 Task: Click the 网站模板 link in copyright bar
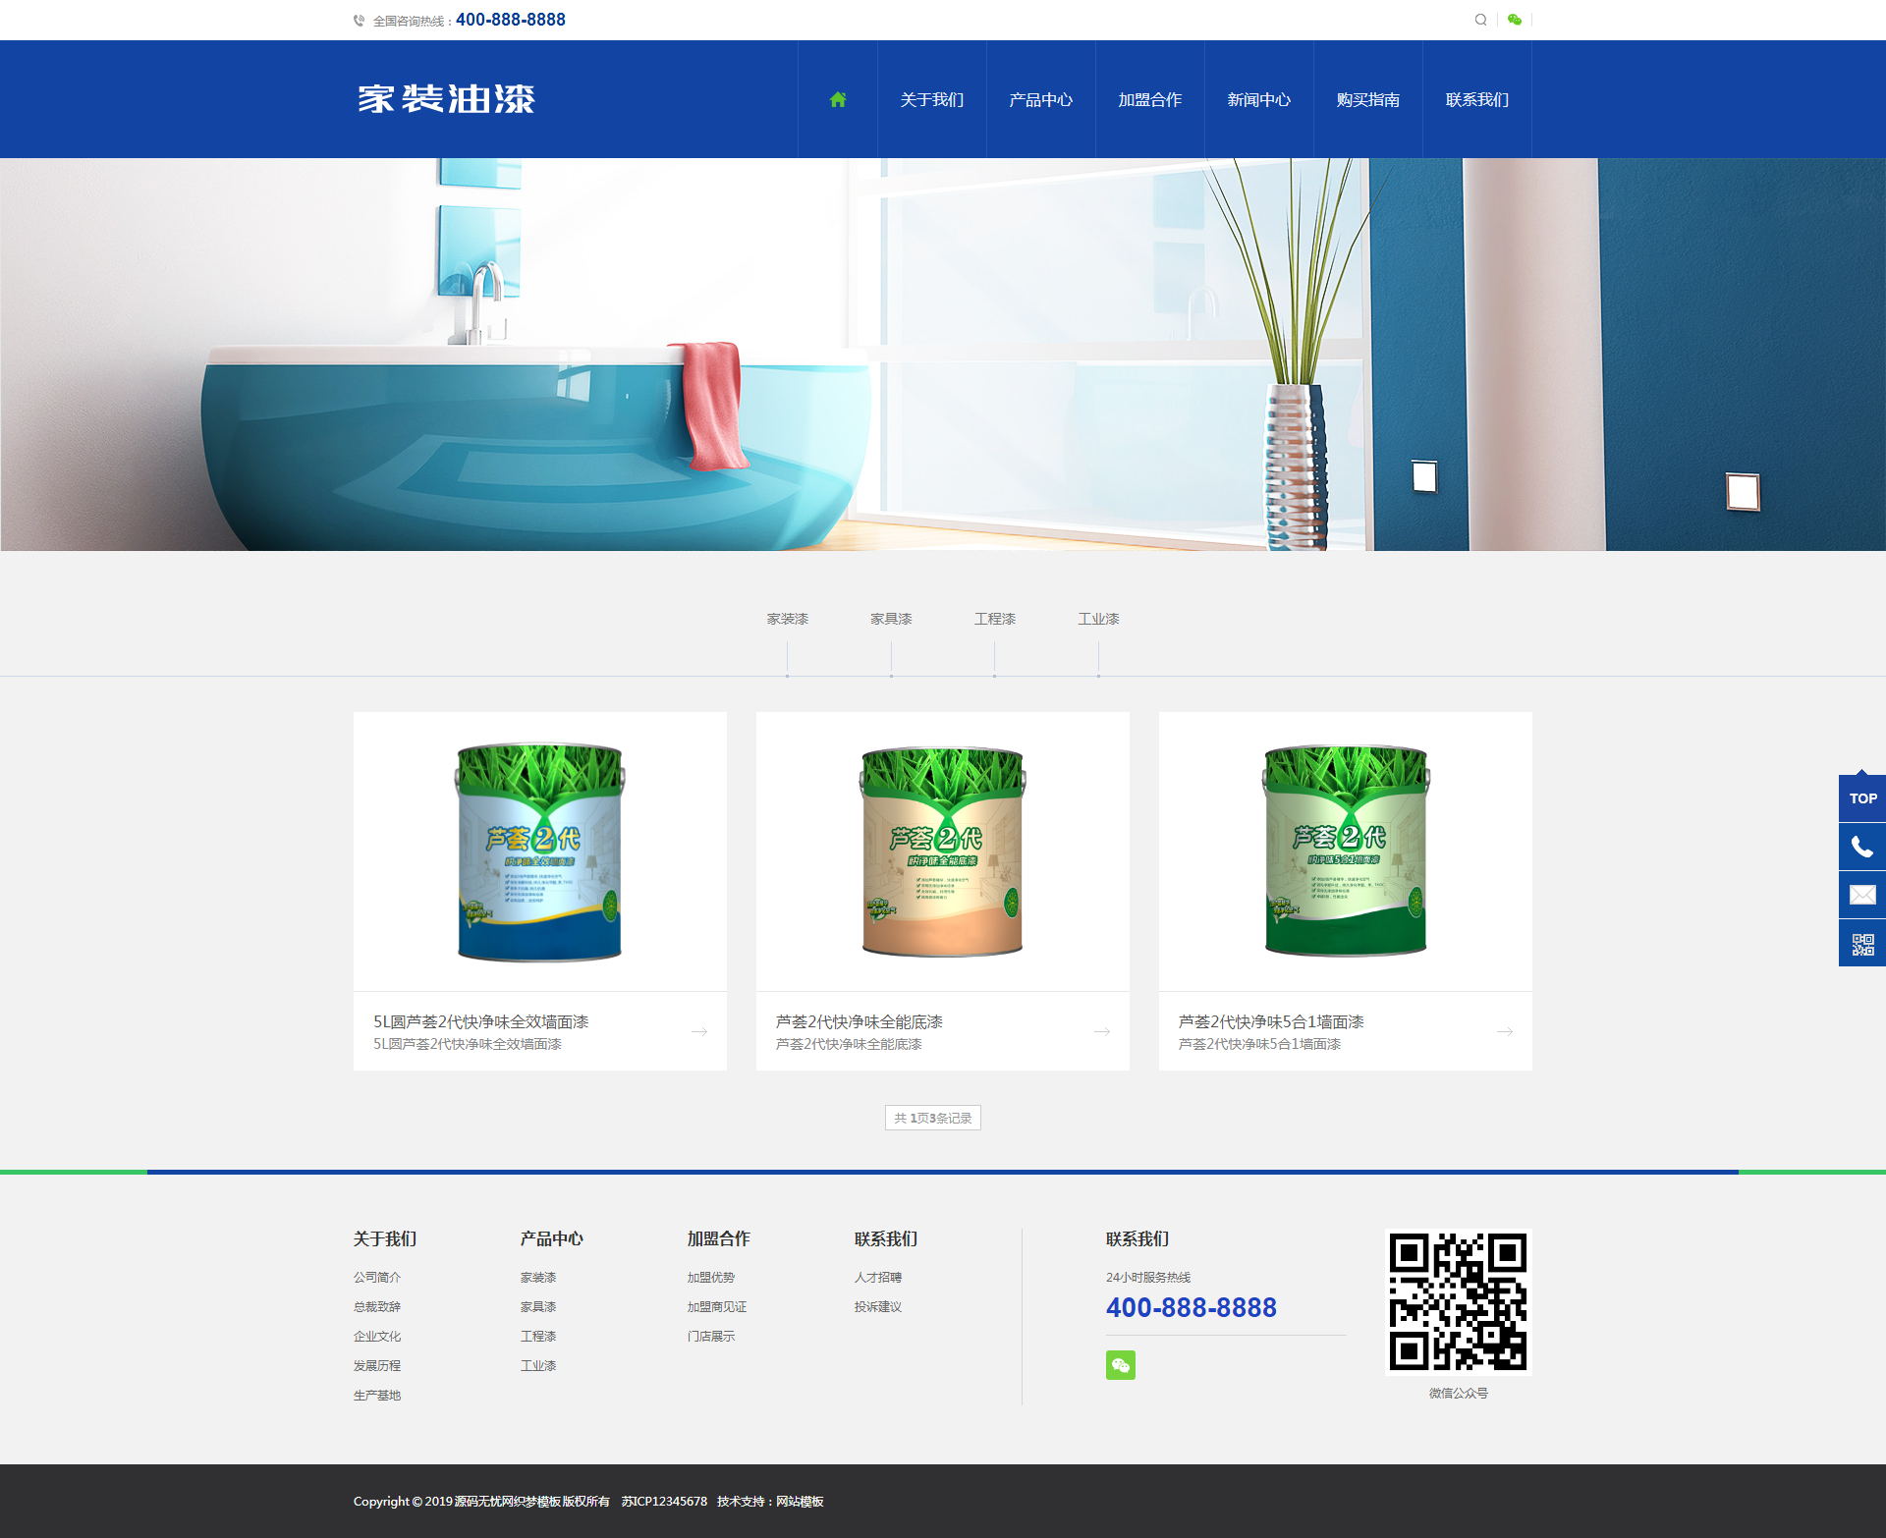click(800, 1501)
